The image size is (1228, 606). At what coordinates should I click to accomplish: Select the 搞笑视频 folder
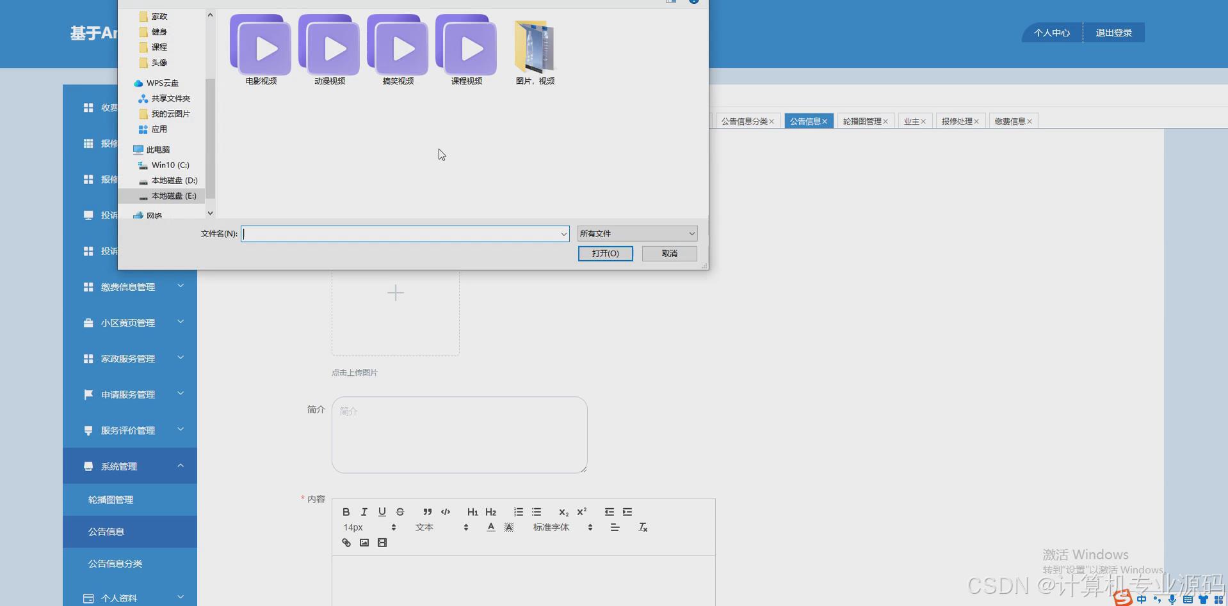pos(398,50)
